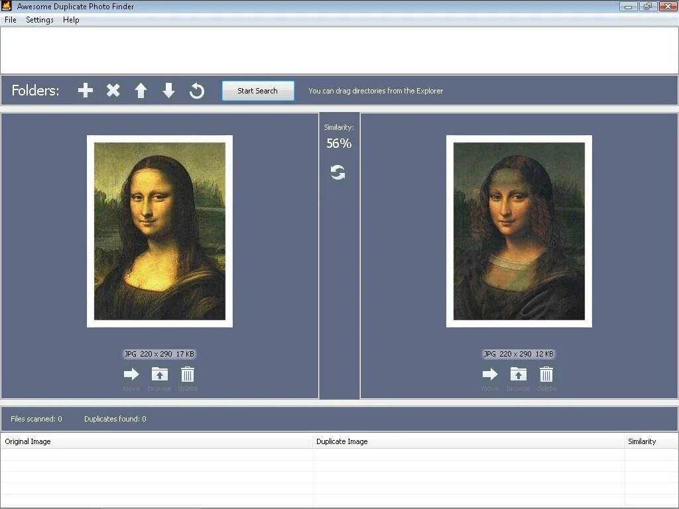Screen dimensions: 679x509
Task: Move the right image with arrow icon
Action: coord(490,374)
